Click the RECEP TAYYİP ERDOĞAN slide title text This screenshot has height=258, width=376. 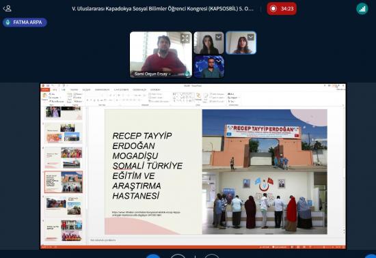point(147,166)
